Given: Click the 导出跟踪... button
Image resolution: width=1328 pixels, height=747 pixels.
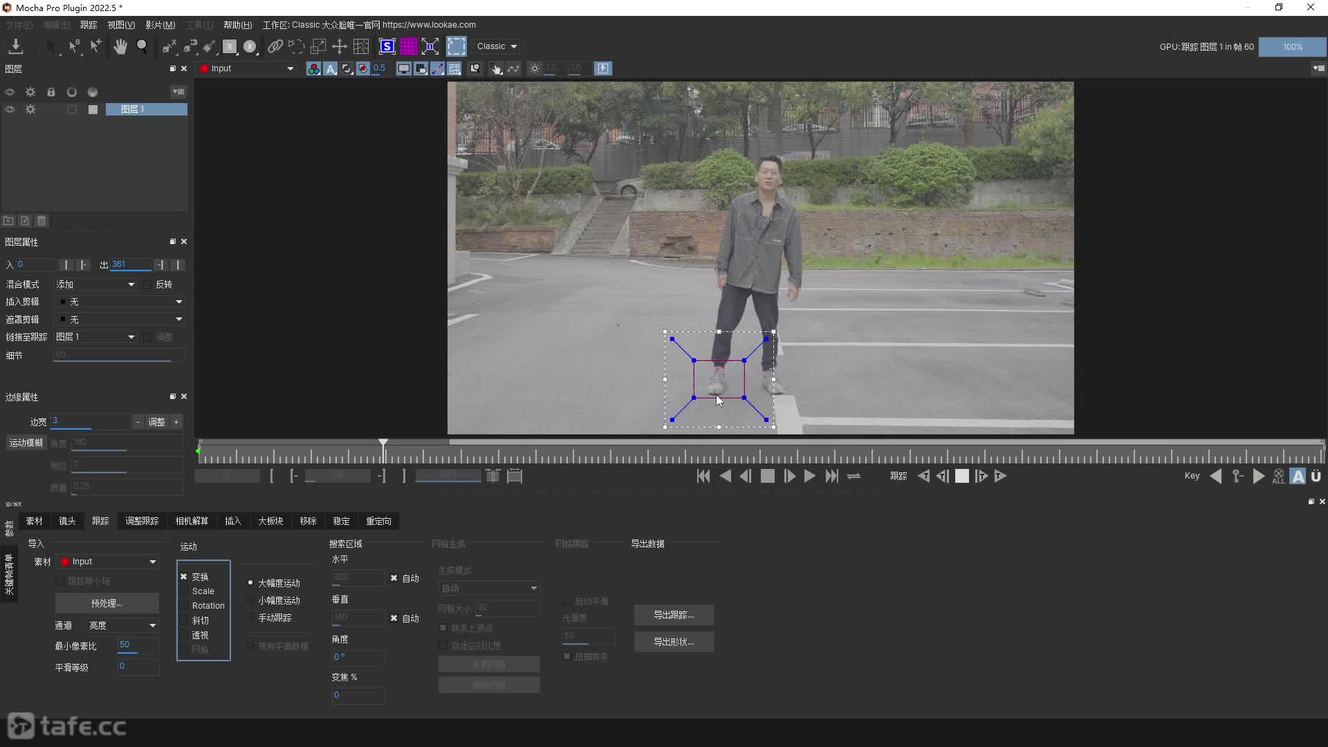Looking at the screenshot, I should pyautogui.click(x=674, y=615).
